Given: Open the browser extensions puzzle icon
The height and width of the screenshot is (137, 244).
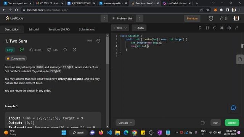Looking at the screenshot, I should click(222, 10).
